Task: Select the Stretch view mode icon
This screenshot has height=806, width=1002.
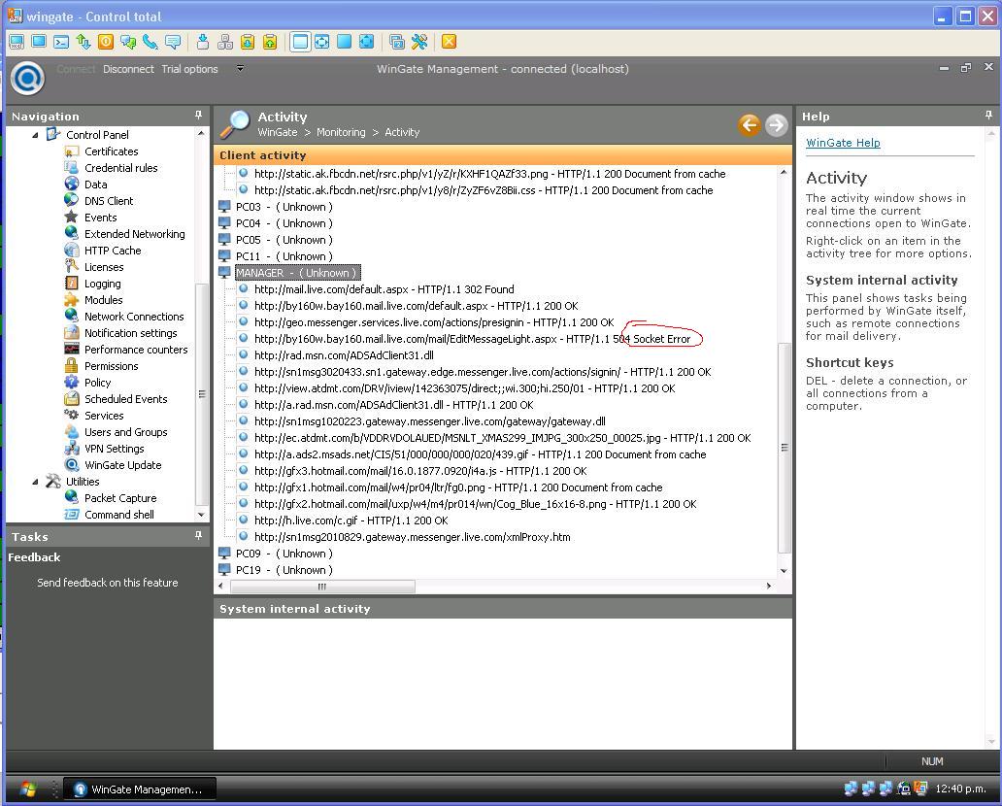Action: point(322,42)
